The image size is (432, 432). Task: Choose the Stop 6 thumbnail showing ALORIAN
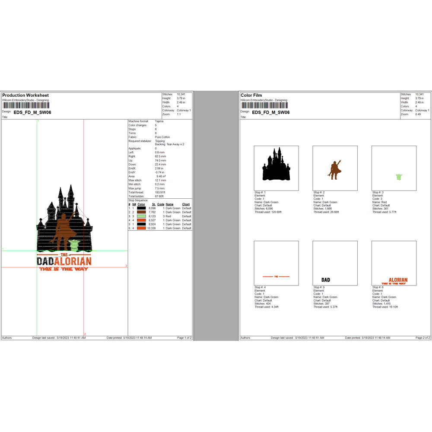[394, 263]
